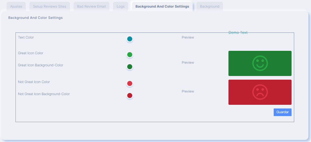
Task: Open the Background tab
Action: point(210,6)
